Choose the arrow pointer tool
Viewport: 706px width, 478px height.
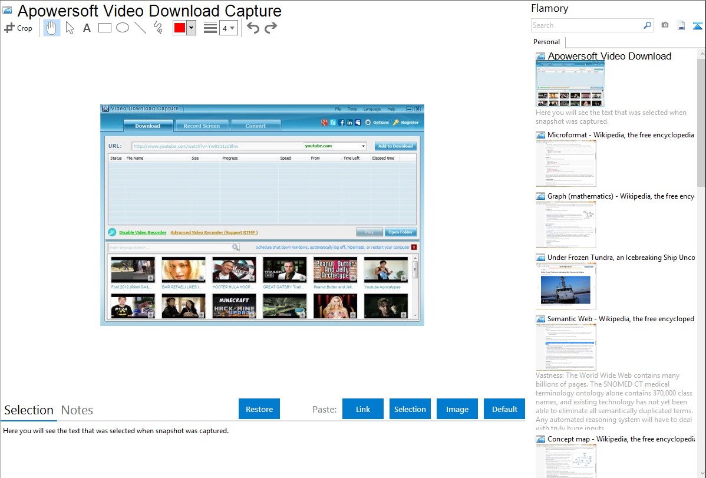70,28
